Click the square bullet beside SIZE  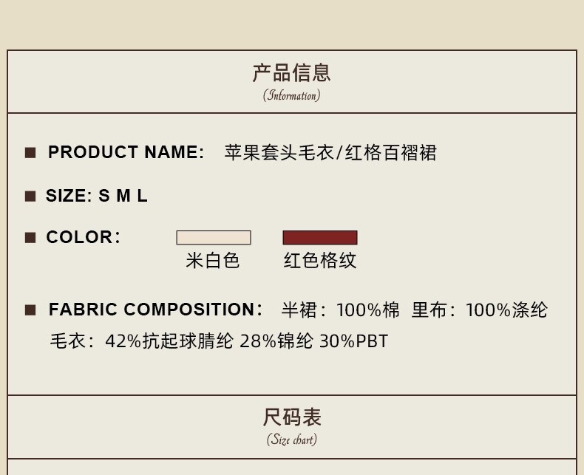click(x=30, y=196)
